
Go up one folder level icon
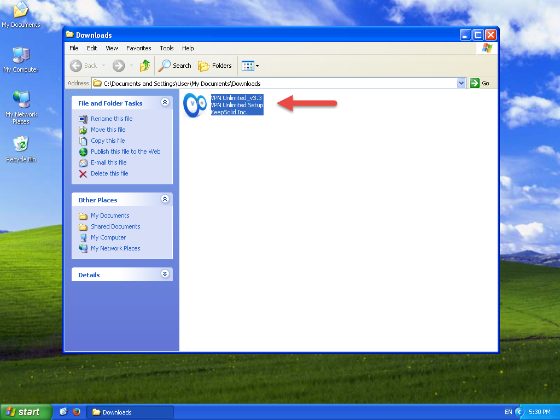pos(144,66)
